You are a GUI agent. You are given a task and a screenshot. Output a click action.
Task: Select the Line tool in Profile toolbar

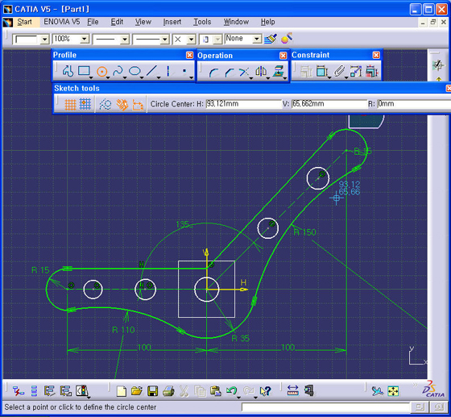pyautogui.click(x=151, y=71)
